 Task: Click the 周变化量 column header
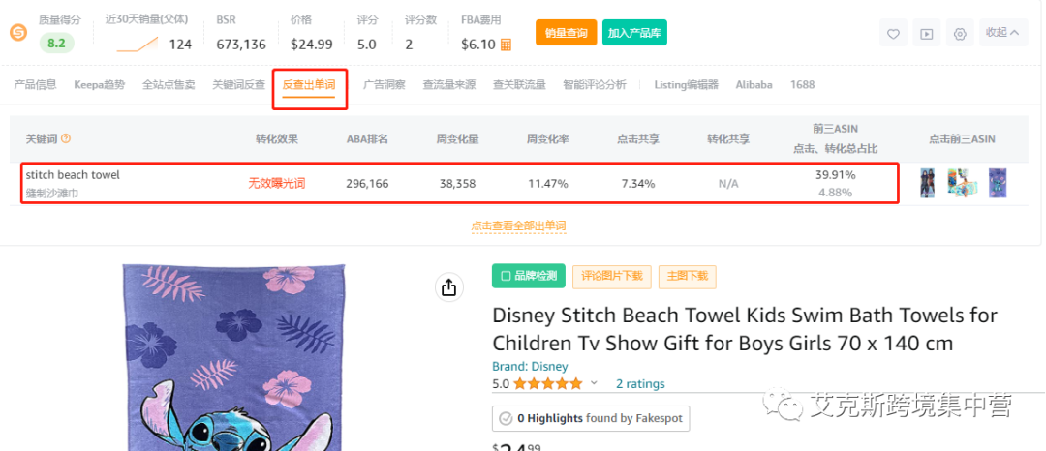point(457,139)
